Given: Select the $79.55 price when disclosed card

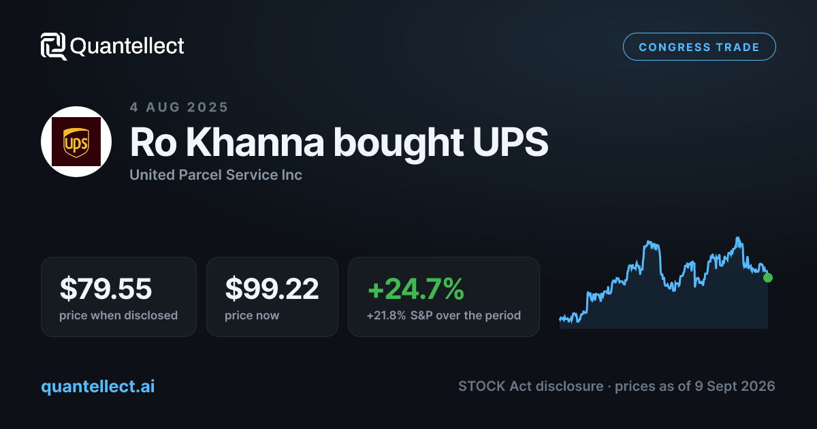Looking at the screenshot, I should pyautogui.click(x=118, y=297).
